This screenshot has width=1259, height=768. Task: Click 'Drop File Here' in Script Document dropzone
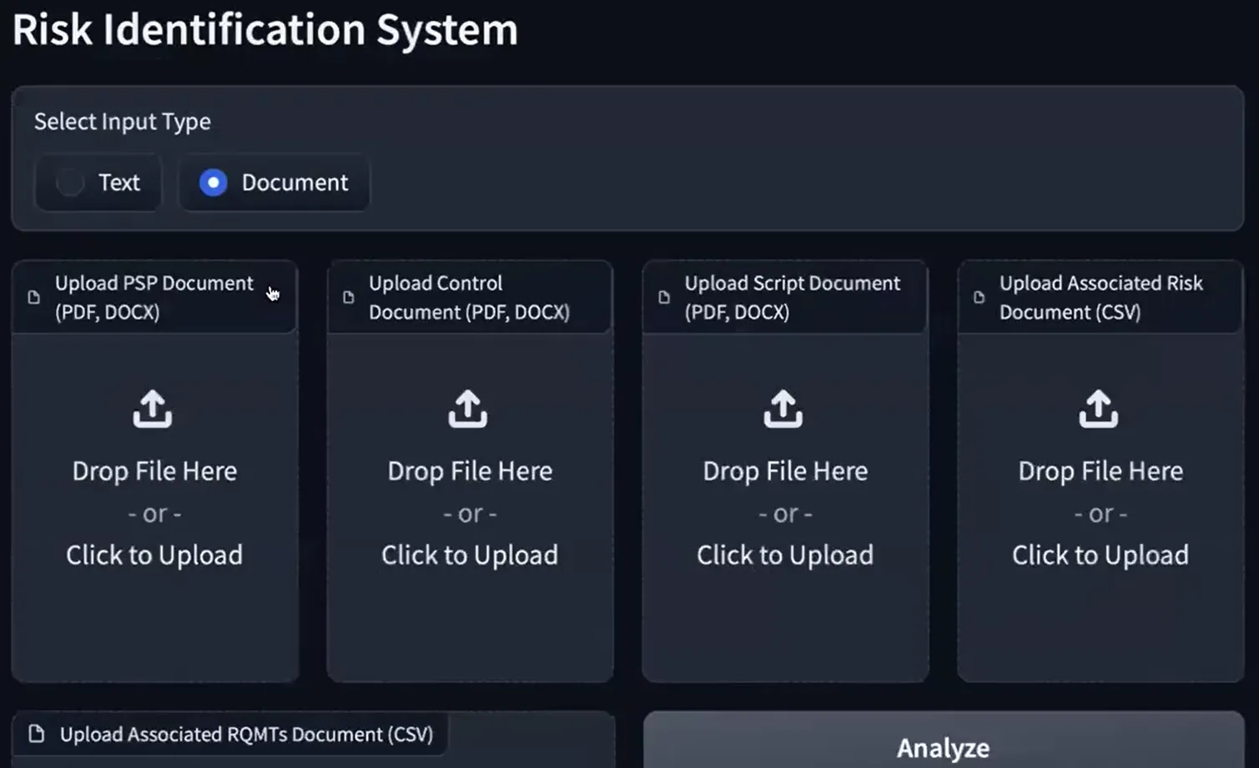click(x=785, y=471)
